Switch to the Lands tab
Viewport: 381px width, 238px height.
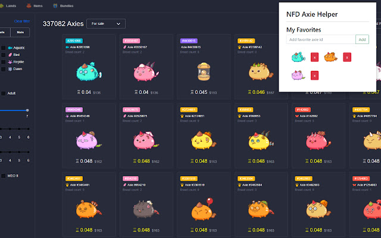(8, 6)
